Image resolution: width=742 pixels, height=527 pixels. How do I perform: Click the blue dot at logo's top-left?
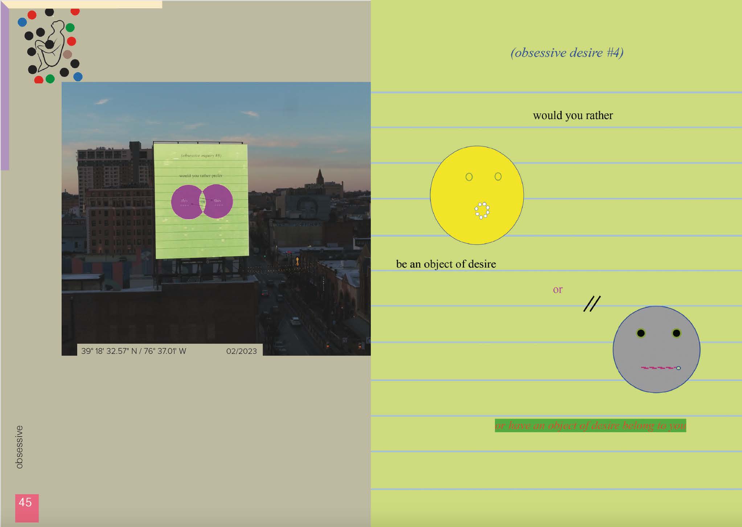coord(22,23)
